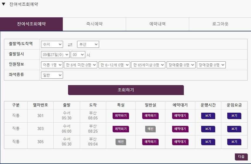Screen dimensions: 251x164
Task: Click the 출발일시 label
Action: [16, 54]
